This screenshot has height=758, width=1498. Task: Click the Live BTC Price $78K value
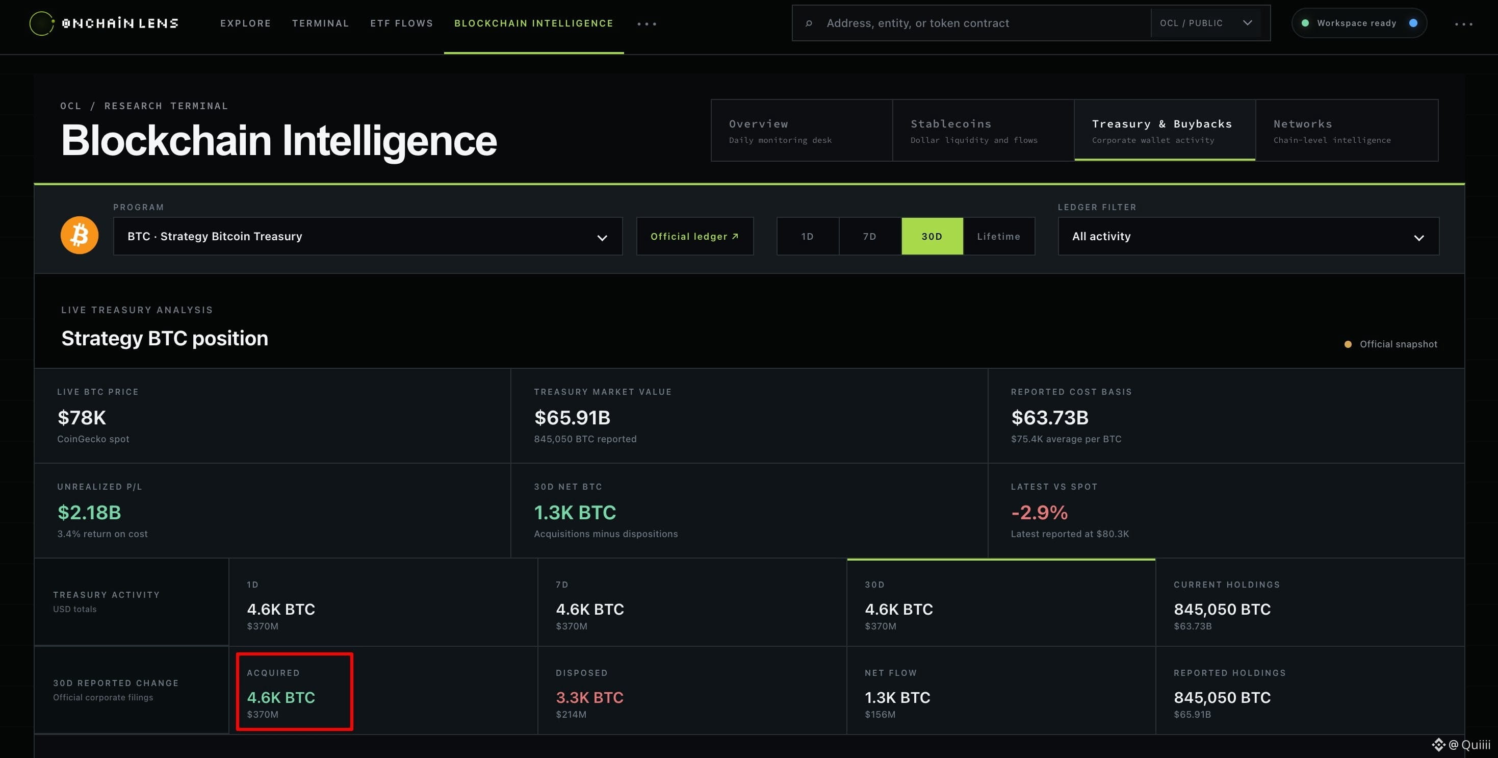click(82, 418)
